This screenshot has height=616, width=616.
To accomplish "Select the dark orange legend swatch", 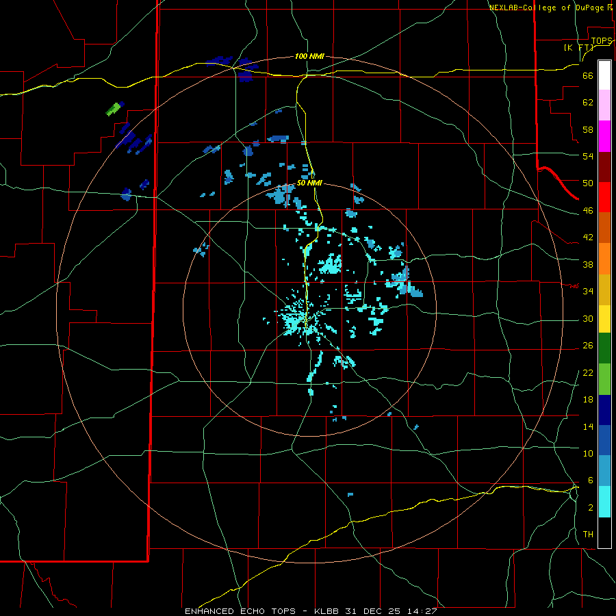I will (x=604, y=227).
